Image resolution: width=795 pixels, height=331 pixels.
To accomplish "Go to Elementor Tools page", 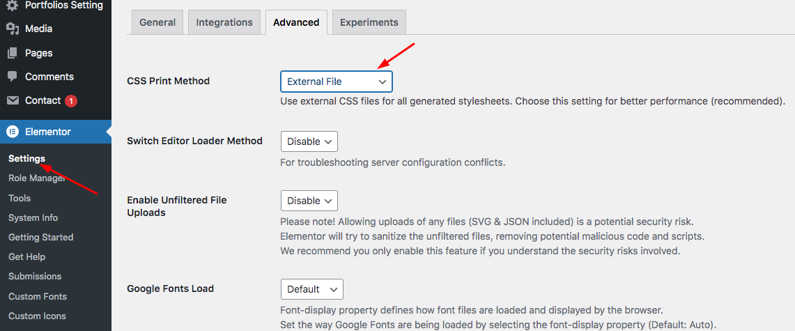I will 20,199.
